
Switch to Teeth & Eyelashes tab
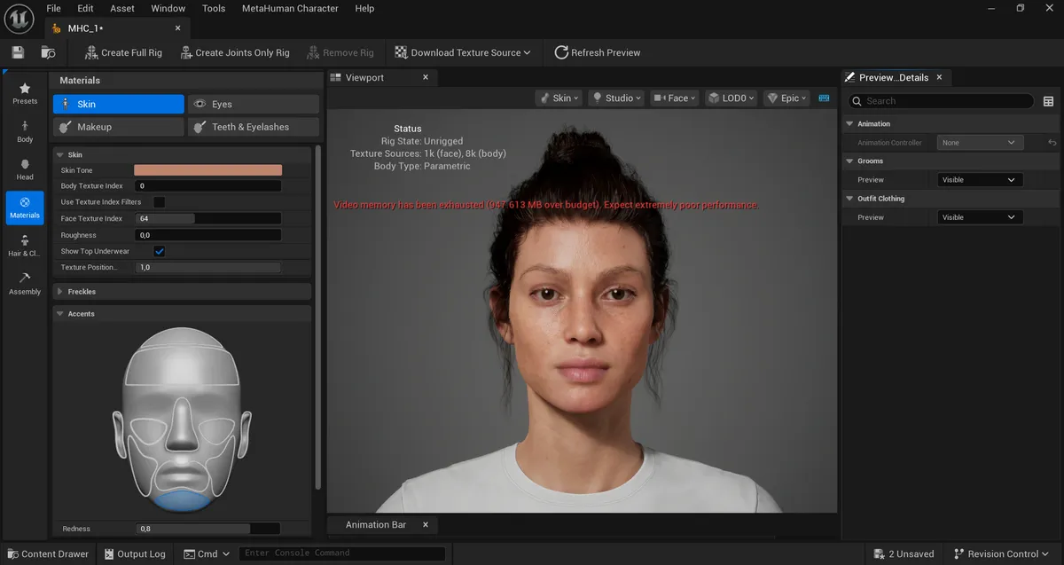[253, 127]
